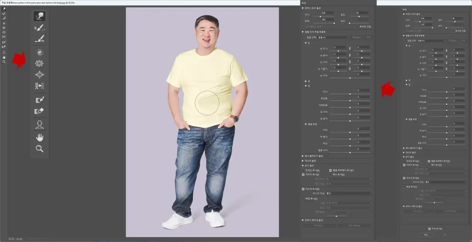
Task: Disable 얼굴 오버레이 표시 (Show Face Overlay)
Action: [330, 171]
